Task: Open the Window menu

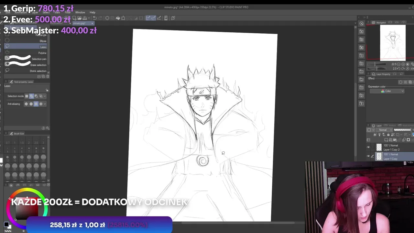Action: pyautogui.click(x=80, y=12)
